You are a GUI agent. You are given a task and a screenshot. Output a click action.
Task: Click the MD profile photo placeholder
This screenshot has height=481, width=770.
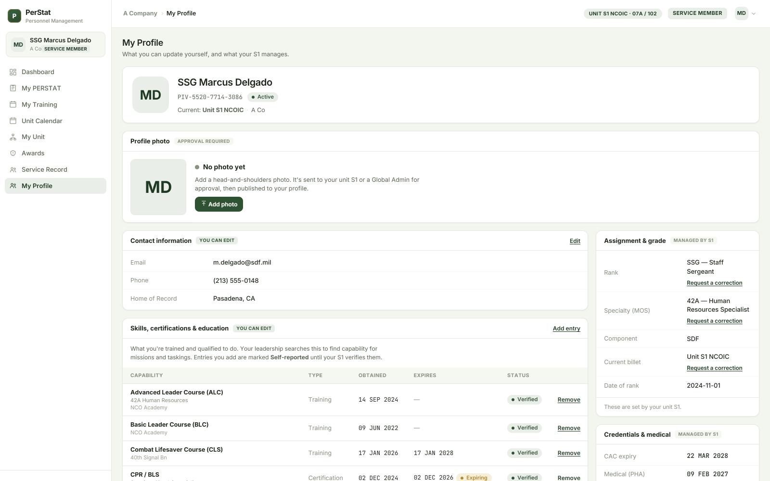click(x=158, y=187)
